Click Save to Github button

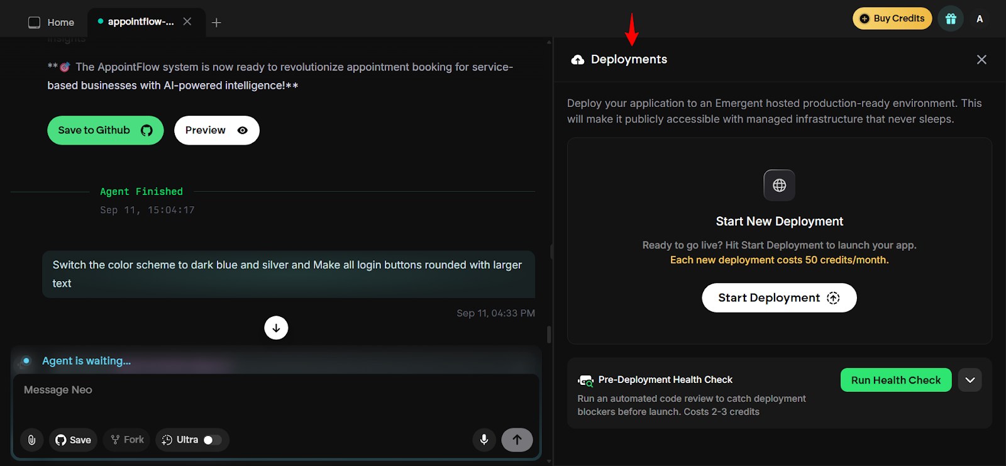tap(106, 130)
